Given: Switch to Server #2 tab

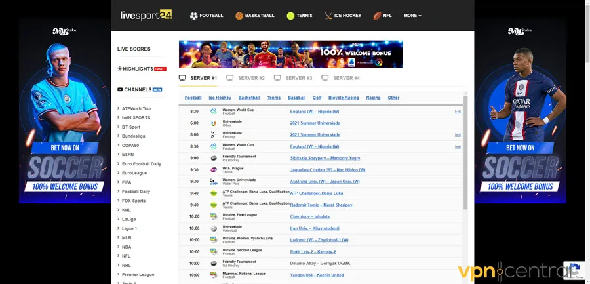Looking at the screenshot, I should [246, 78].
